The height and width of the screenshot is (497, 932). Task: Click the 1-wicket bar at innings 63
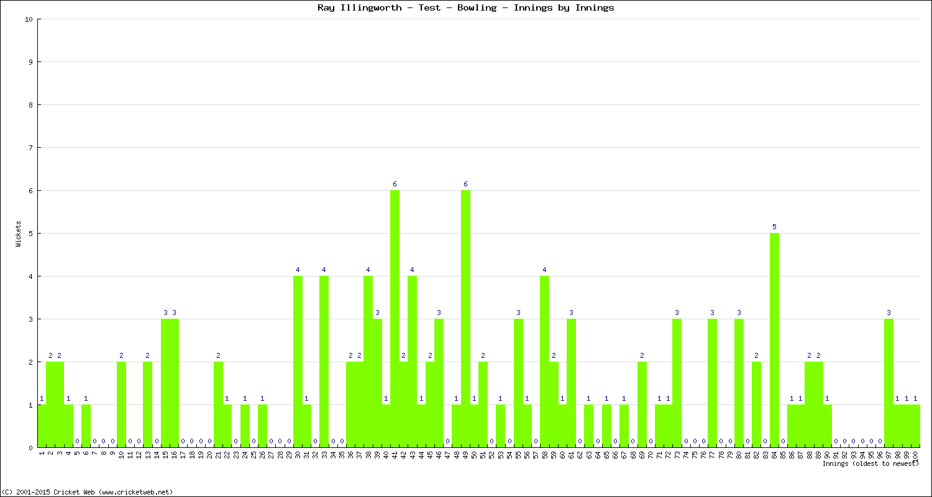tap(588, 426)
